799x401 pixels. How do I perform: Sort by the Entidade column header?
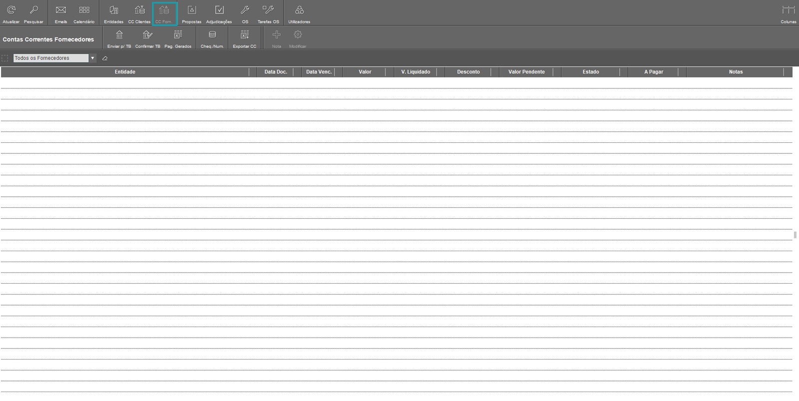pyautogui.click(x=125, y=72)
